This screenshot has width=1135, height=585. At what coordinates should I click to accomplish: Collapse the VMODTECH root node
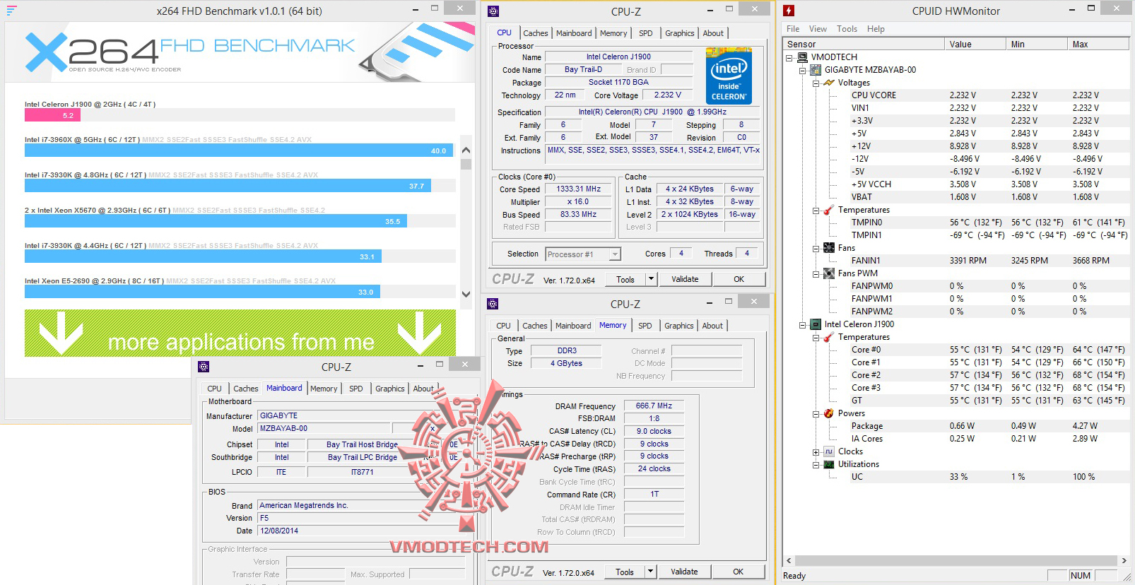coord(789,58)
